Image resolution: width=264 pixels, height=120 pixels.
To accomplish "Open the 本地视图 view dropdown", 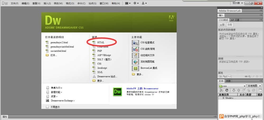I will point(254,86).
